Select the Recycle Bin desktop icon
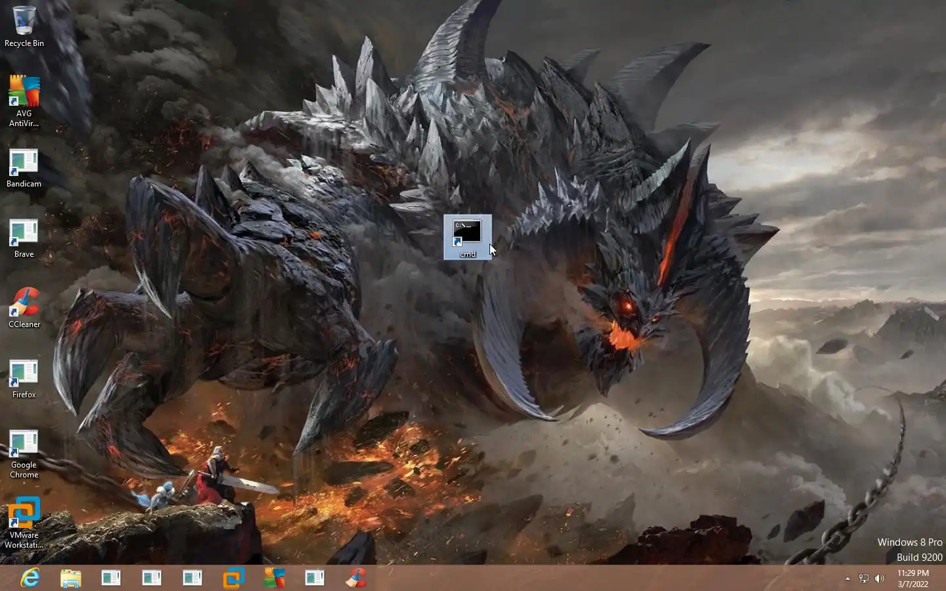Image resolution: width=946 pixels, height=591 pixels. point(24,26)
